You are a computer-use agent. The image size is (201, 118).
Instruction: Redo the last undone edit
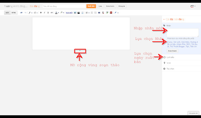25,13
